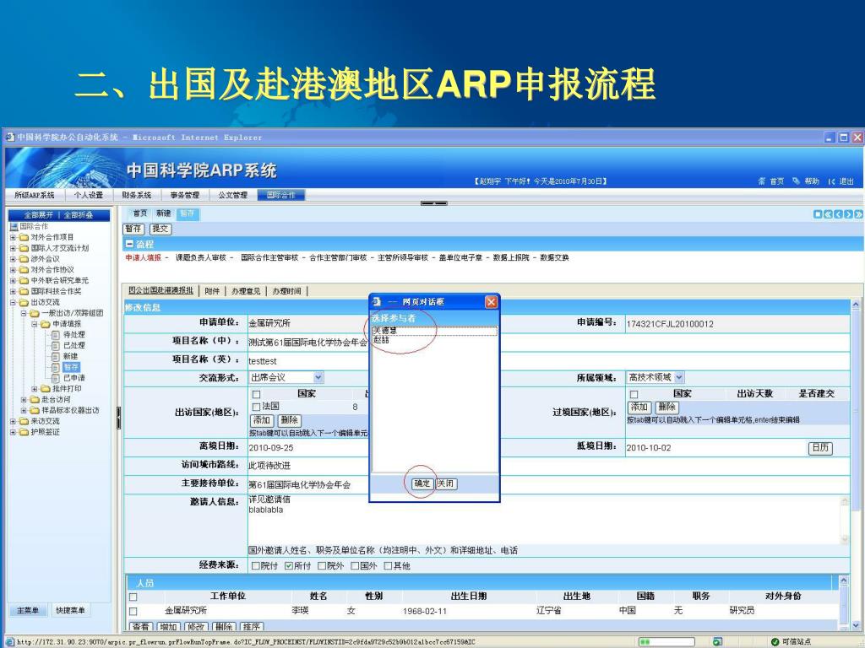The height and width of the screenshot is (648, 865).
Task: Click the 暂存 save-draft button
Action: coord(133,229)
